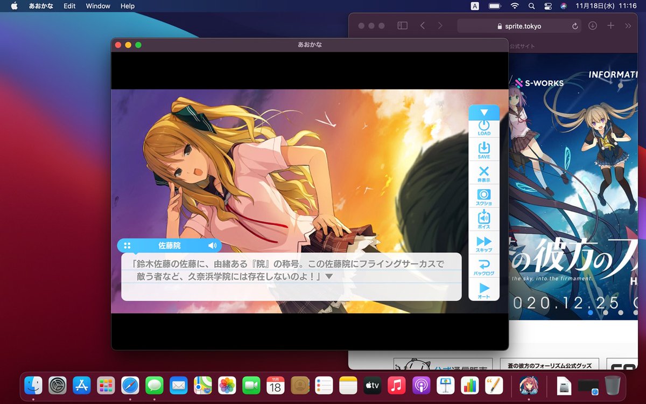Viewport: 646px width, 404px height.
Task: Click the あおかな game icon in Dock
Action: 529,385
